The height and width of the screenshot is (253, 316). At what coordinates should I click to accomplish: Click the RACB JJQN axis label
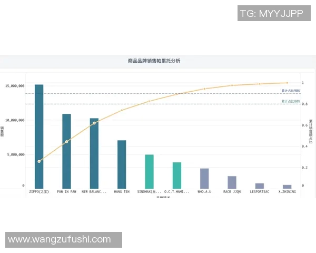pos(232,192)
